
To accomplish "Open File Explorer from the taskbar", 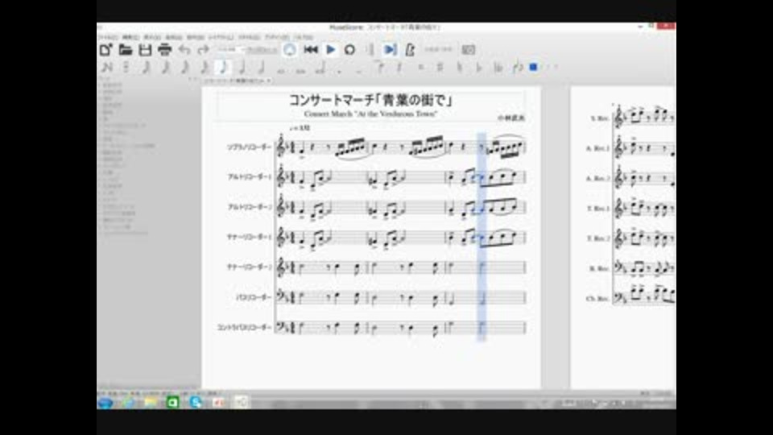I will pyautogui.click(x=151, y=403).
